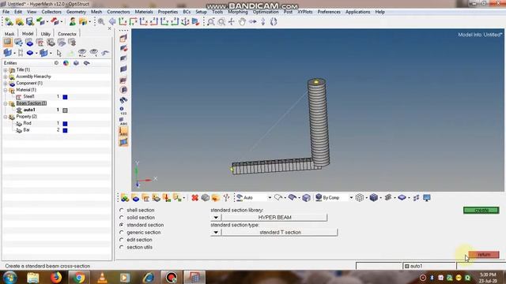Select the Bar property tree item
The height and width of the screenshot is (284, 506).
point(26,130)
